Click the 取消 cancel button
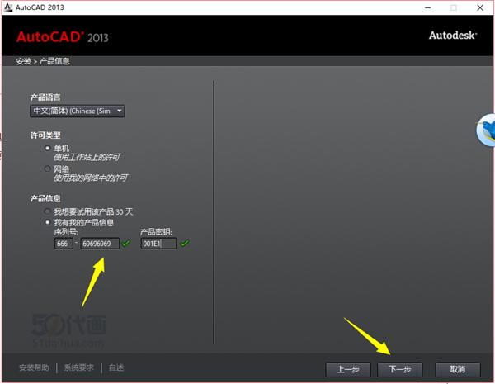The image size is (495, 384). 458,369
